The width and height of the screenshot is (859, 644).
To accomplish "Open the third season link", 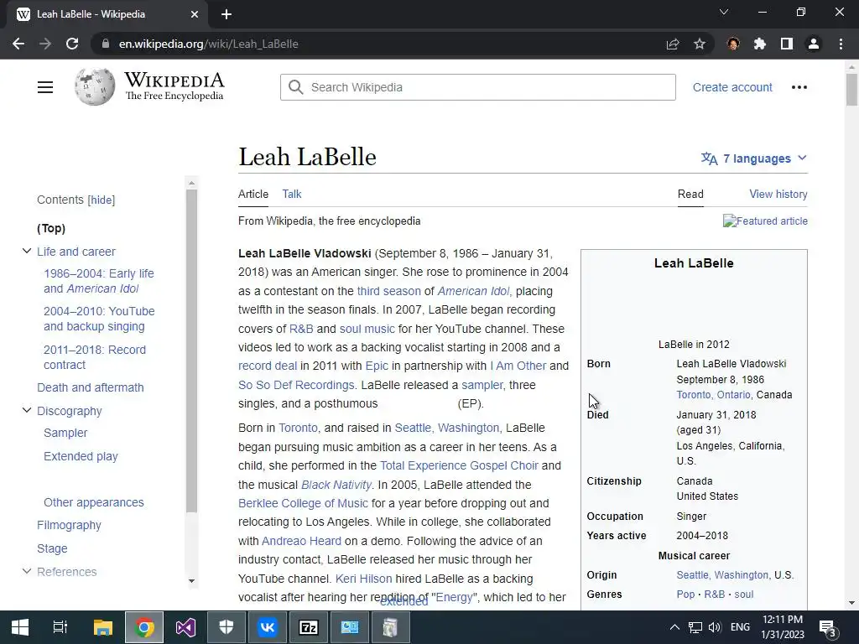I will (x=389, y=291).
